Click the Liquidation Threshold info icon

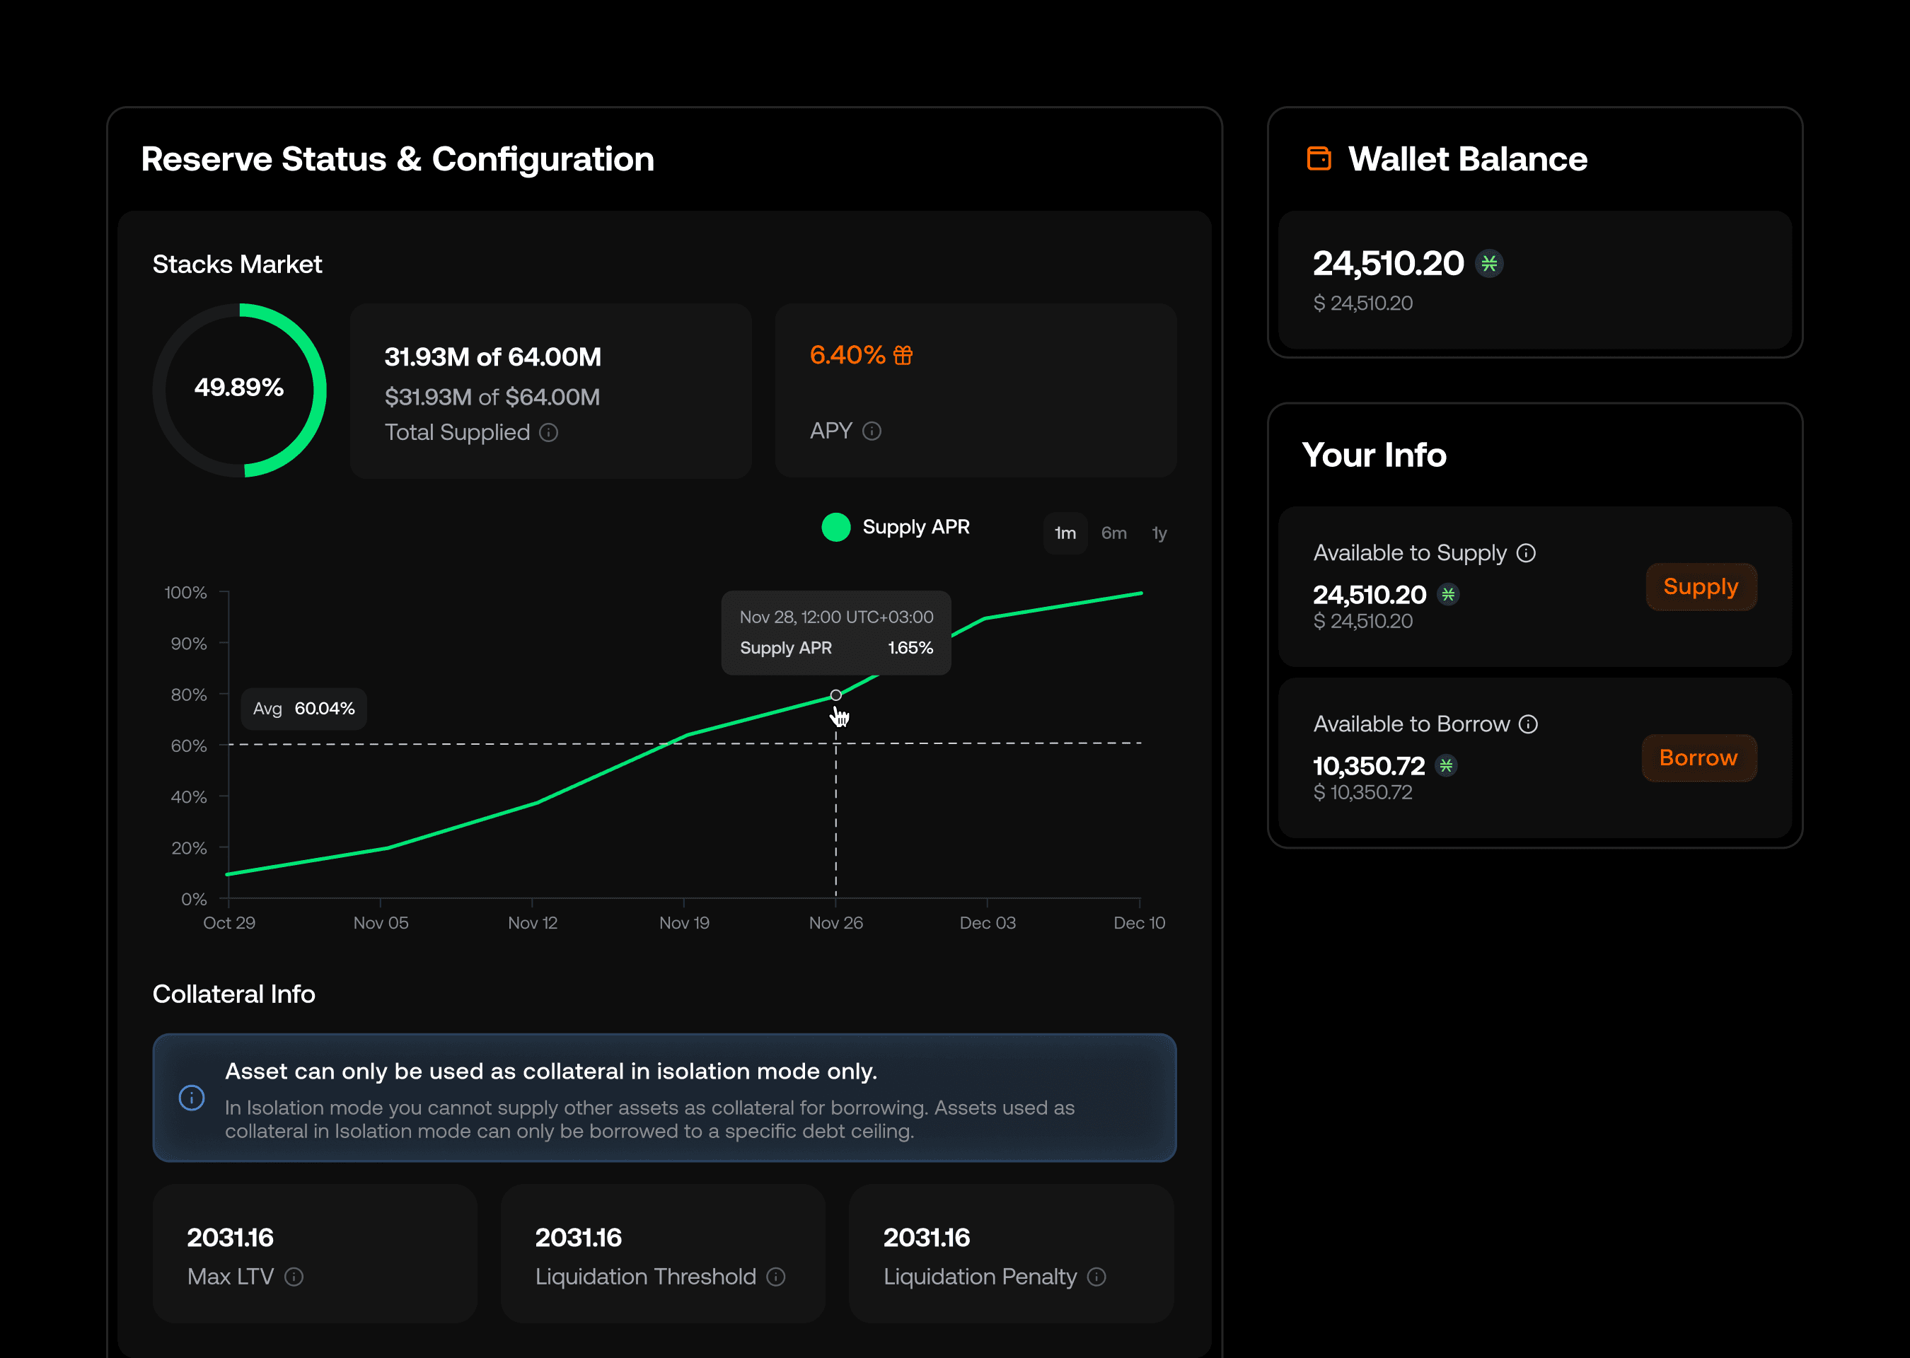[776, 1277]
